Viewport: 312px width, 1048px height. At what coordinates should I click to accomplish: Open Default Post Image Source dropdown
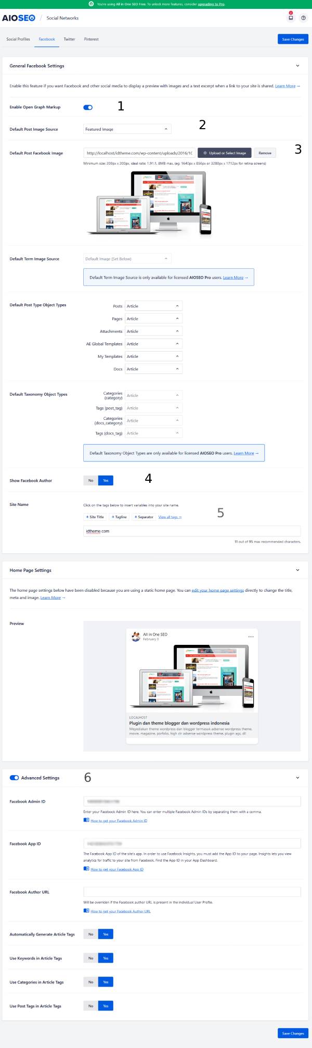pyautogui.click(x=127, y=129)
